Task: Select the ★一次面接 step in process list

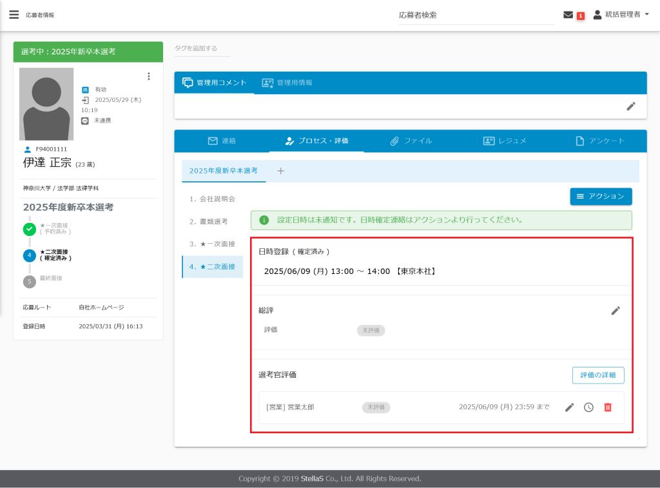Action: (212, 244)
